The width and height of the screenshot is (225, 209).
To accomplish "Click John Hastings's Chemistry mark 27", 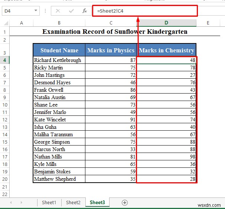I will (x=166, y=75).
